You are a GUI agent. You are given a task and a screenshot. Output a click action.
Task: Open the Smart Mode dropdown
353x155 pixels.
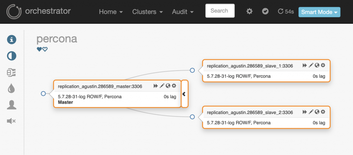(319, 12)
